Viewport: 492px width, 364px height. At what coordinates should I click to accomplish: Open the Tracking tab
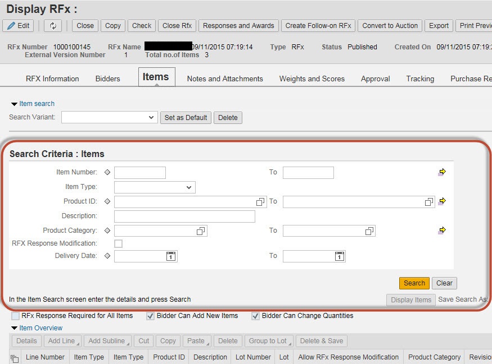420,79
